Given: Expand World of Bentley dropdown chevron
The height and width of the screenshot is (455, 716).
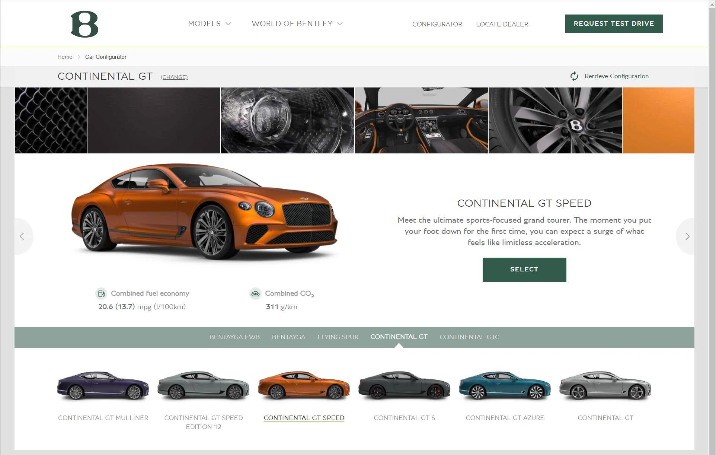Looking at the screenshot, I should point(340,24).
